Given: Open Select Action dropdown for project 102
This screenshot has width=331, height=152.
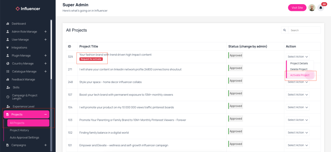Looking at the screenshot, I should pyautogui.click(x=298, y=132).
